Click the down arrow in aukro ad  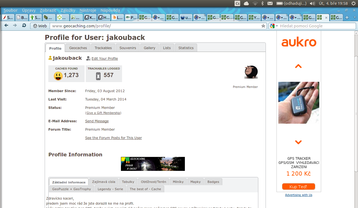click(298, 142)
